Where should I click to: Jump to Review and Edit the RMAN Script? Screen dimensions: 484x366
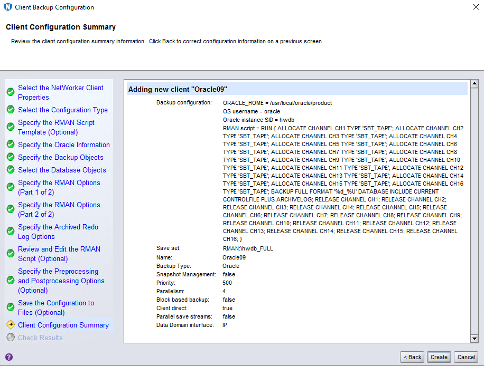(59, 254)
